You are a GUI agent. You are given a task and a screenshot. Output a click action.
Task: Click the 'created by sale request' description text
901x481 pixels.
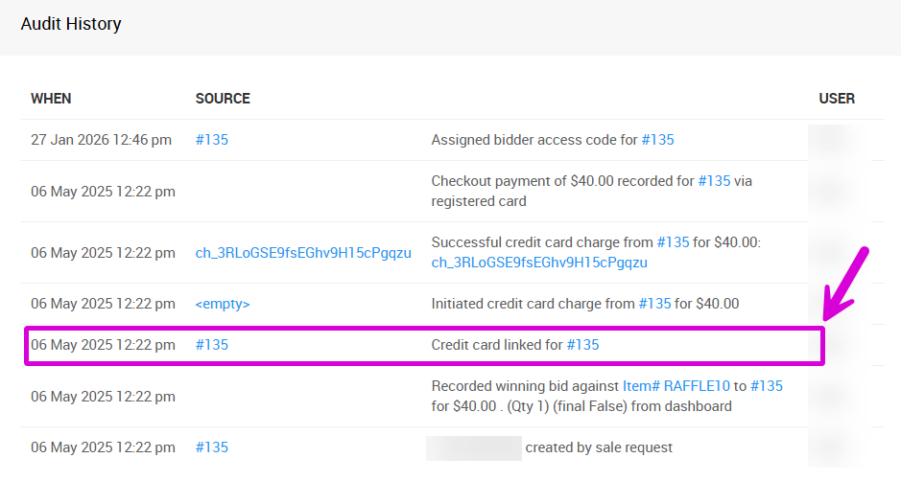(600, 447)
